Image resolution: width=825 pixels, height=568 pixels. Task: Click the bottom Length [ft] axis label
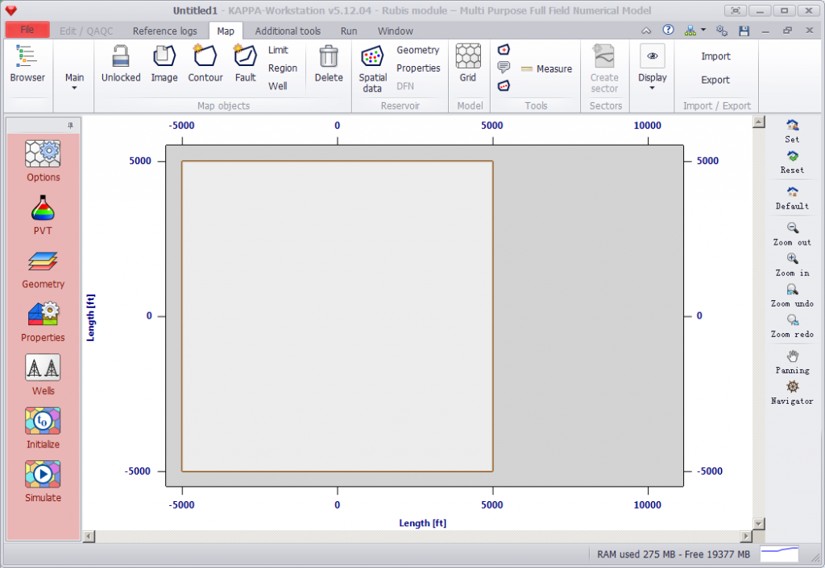(422, 523)
